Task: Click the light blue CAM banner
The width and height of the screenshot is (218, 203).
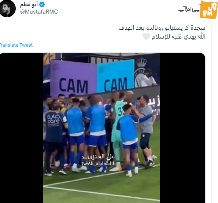Action: point(115,76)
